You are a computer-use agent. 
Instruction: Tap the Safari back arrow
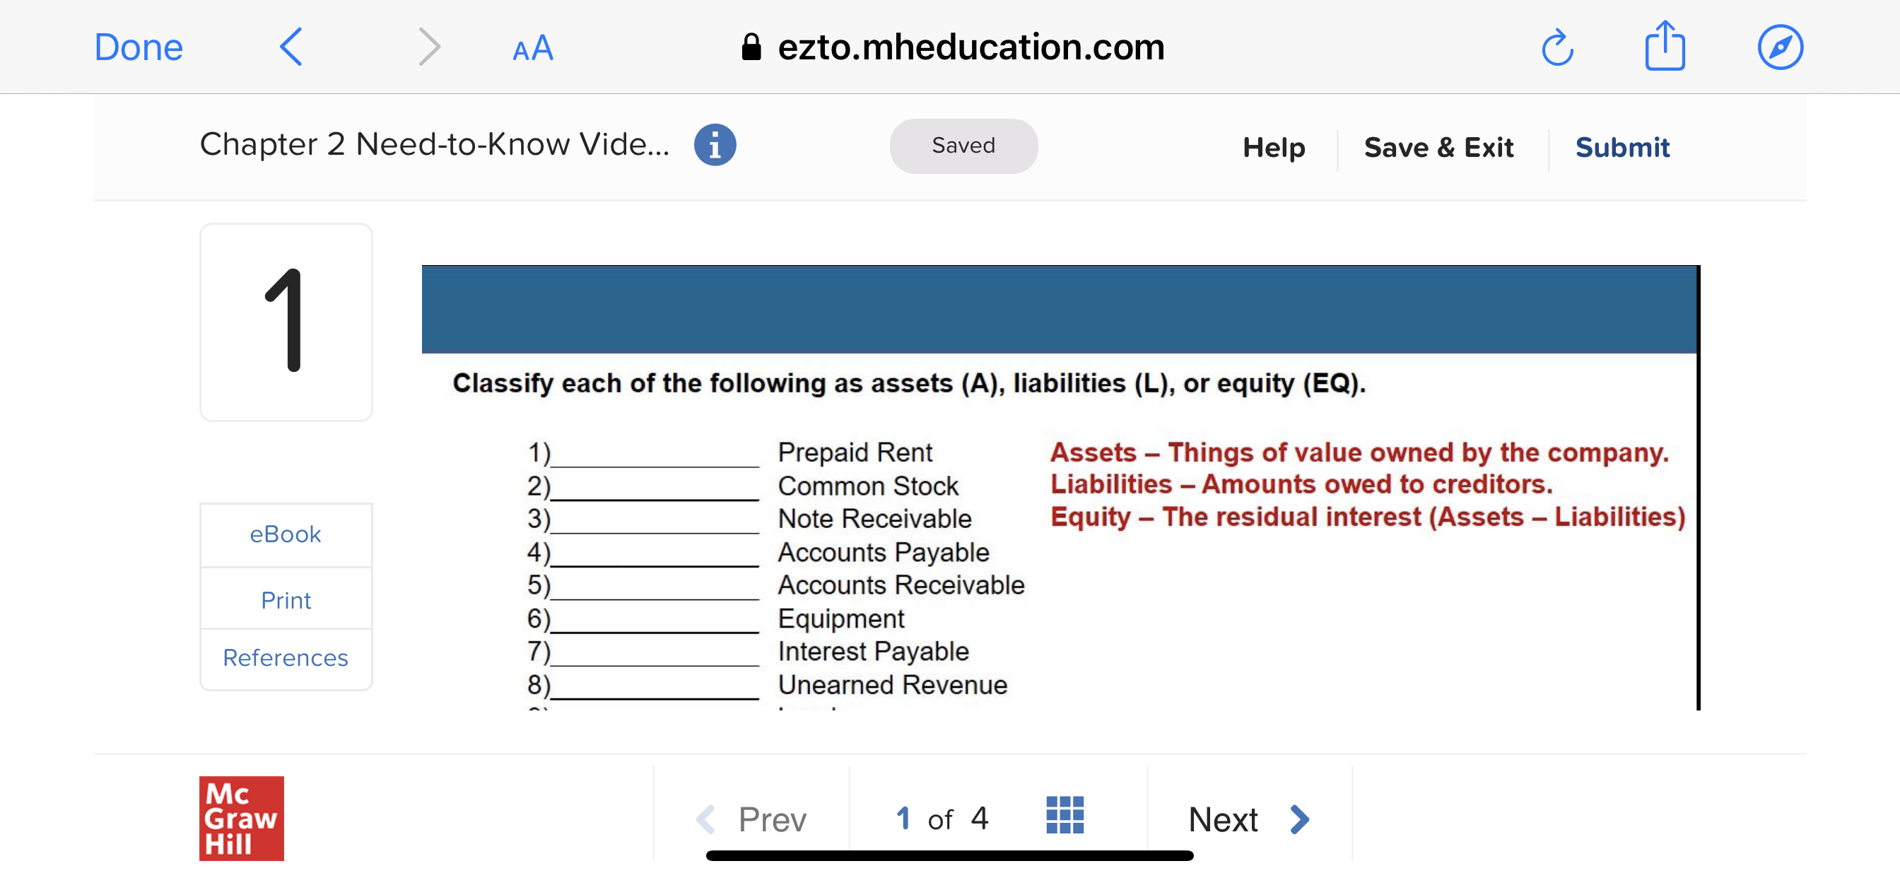point(291,47)
